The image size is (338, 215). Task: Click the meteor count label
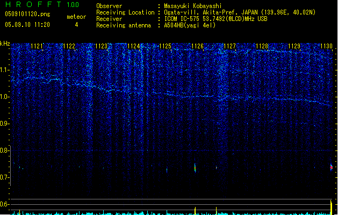click(76, 17)
